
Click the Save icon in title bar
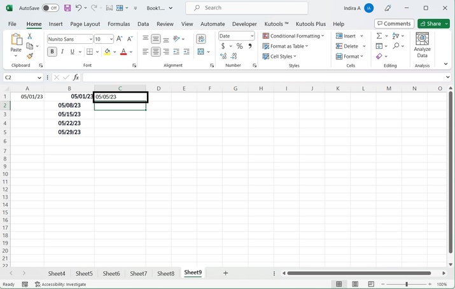point(67,8)
